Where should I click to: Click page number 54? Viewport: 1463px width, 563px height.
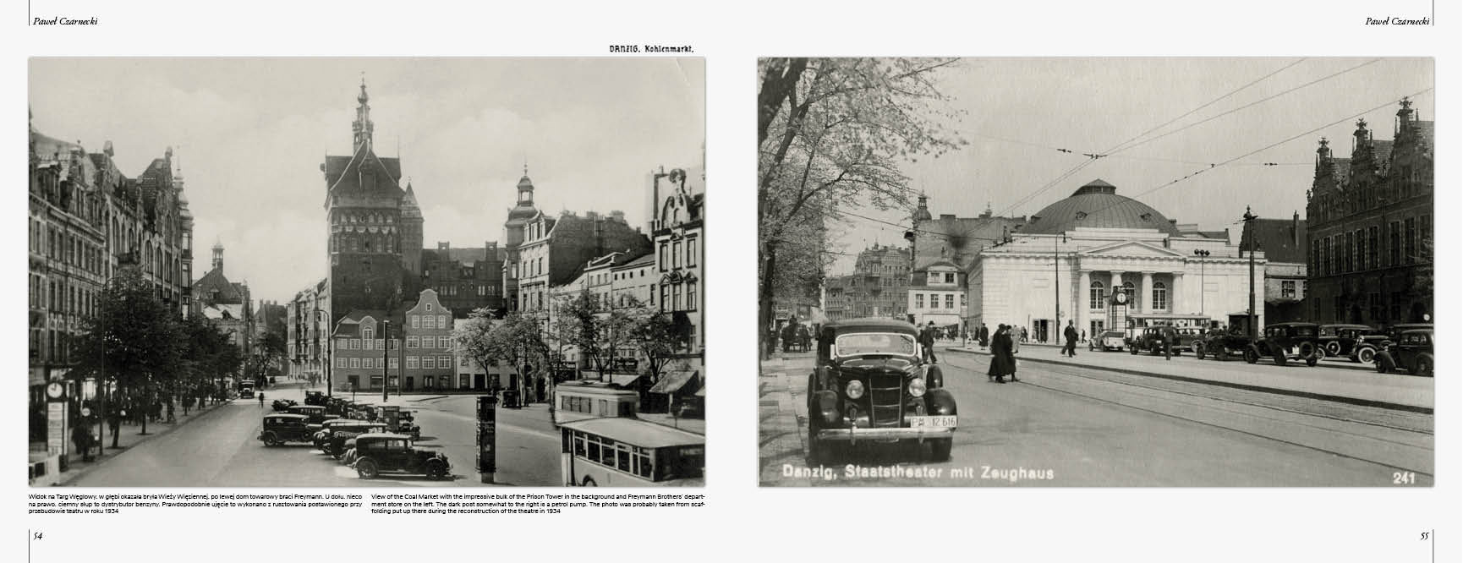tap(37, 536)
